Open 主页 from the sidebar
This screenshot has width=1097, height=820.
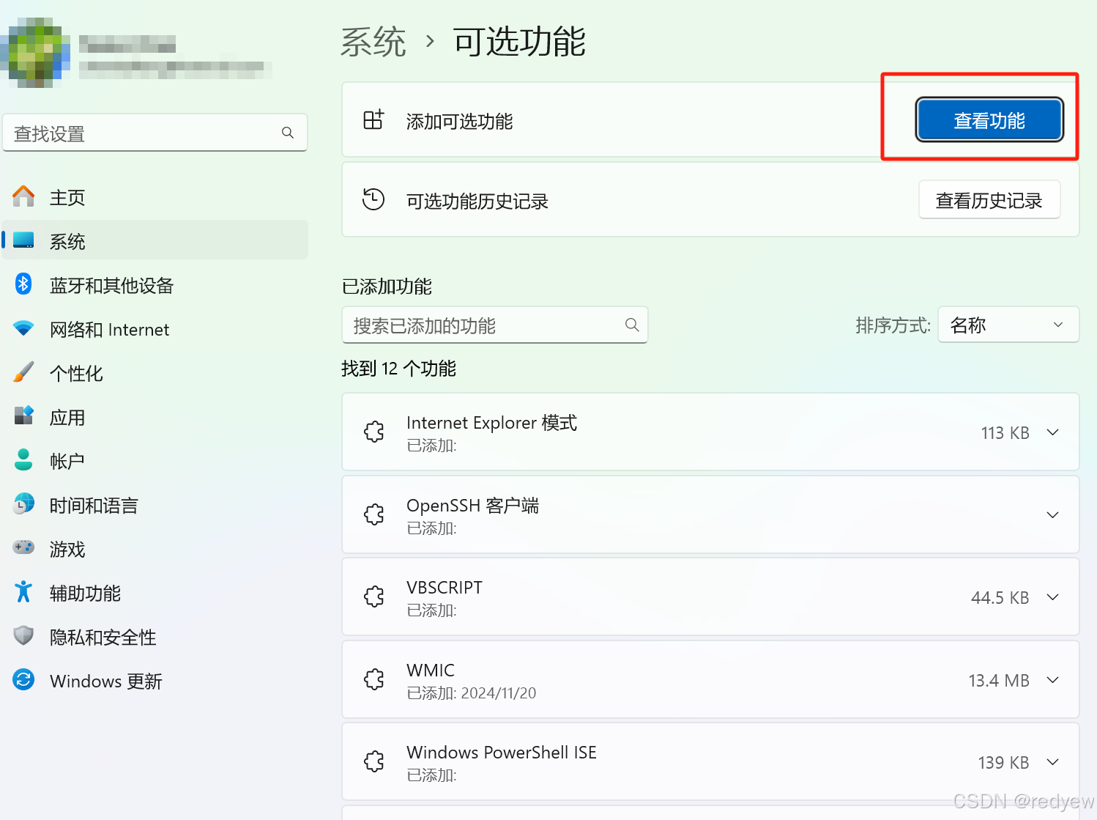(67, 196)
